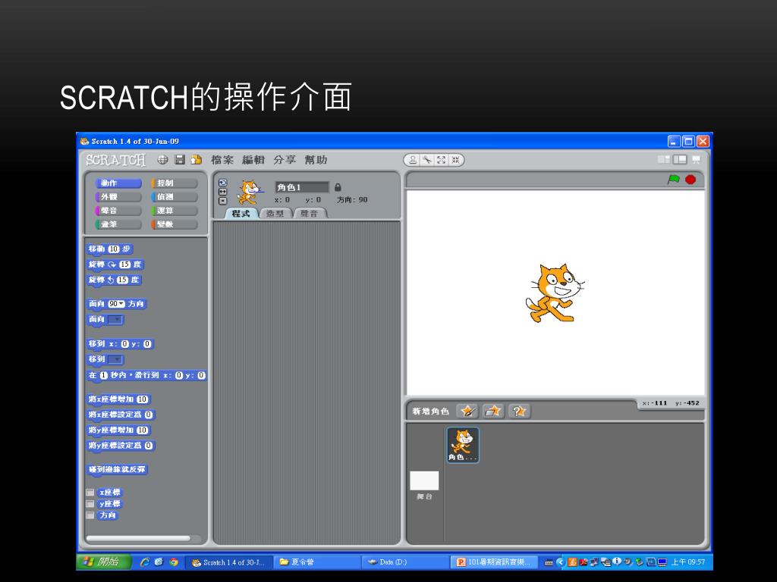The image size is (777, 582).
Task: Choose new sprite from file icon
Action: point(493,411)
